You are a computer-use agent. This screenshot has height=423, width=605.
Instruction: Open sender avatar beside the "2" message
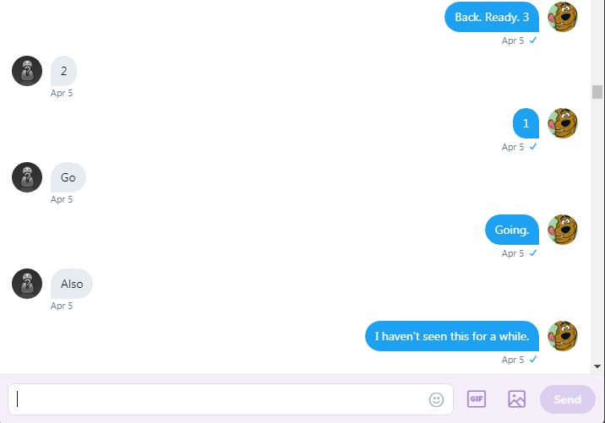[27, 71]
